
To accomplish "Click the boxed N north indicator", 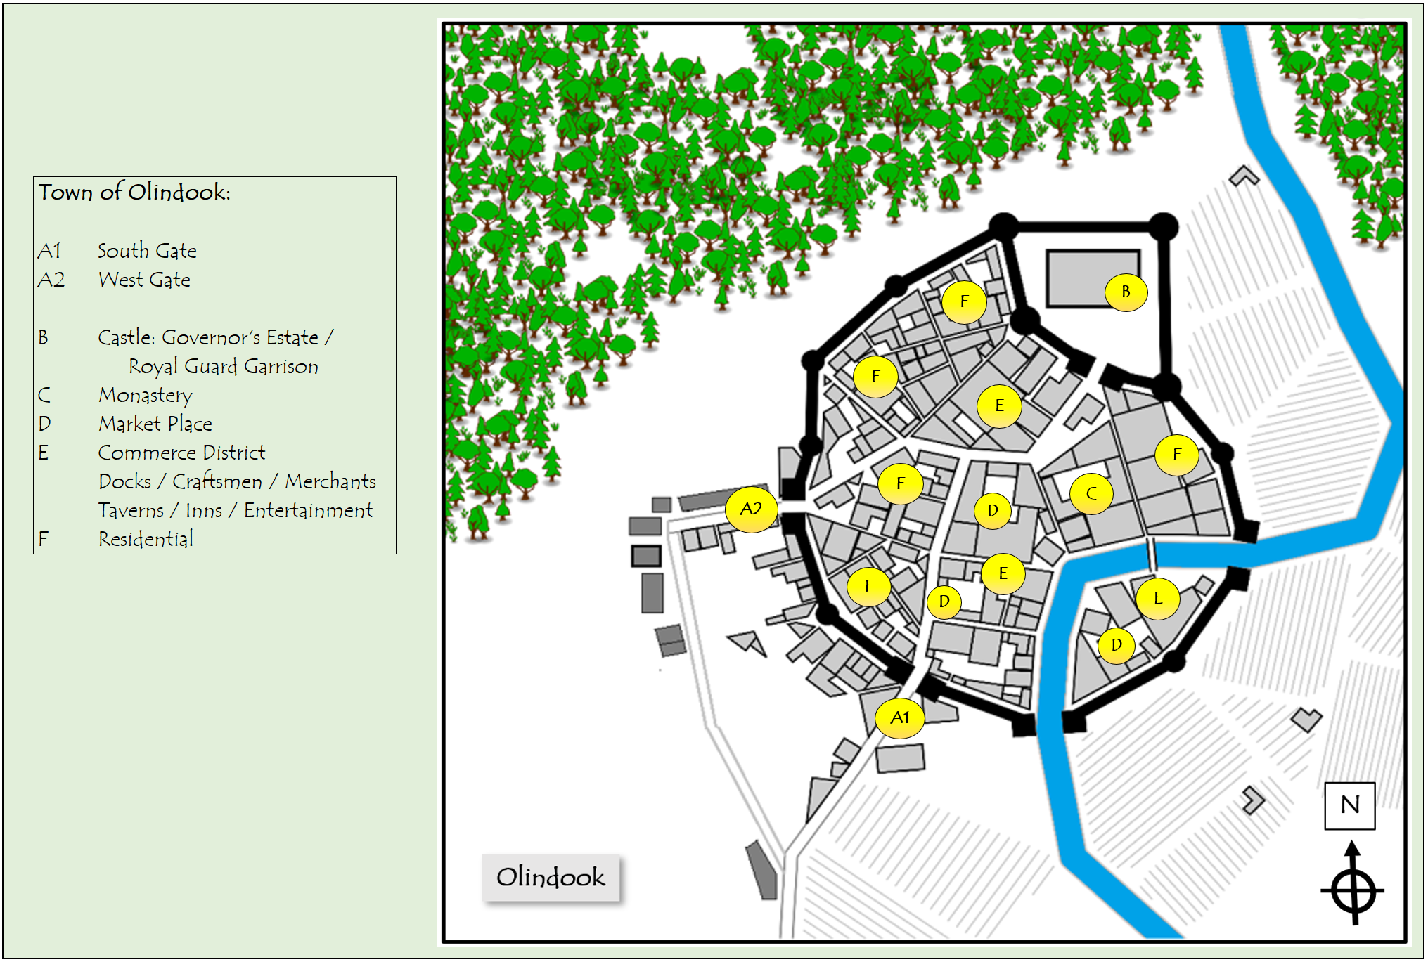I will coord(1350,805).
